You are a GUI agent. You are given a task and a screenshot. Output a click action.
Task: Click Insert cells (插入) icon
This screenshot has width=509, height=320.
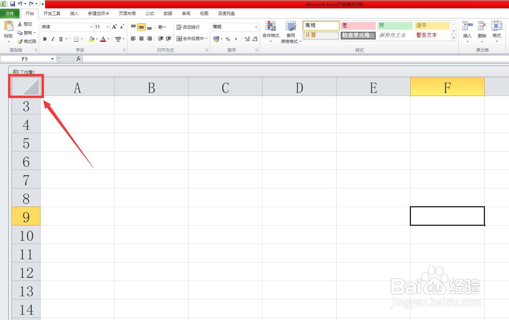click(x=467, y=31)
